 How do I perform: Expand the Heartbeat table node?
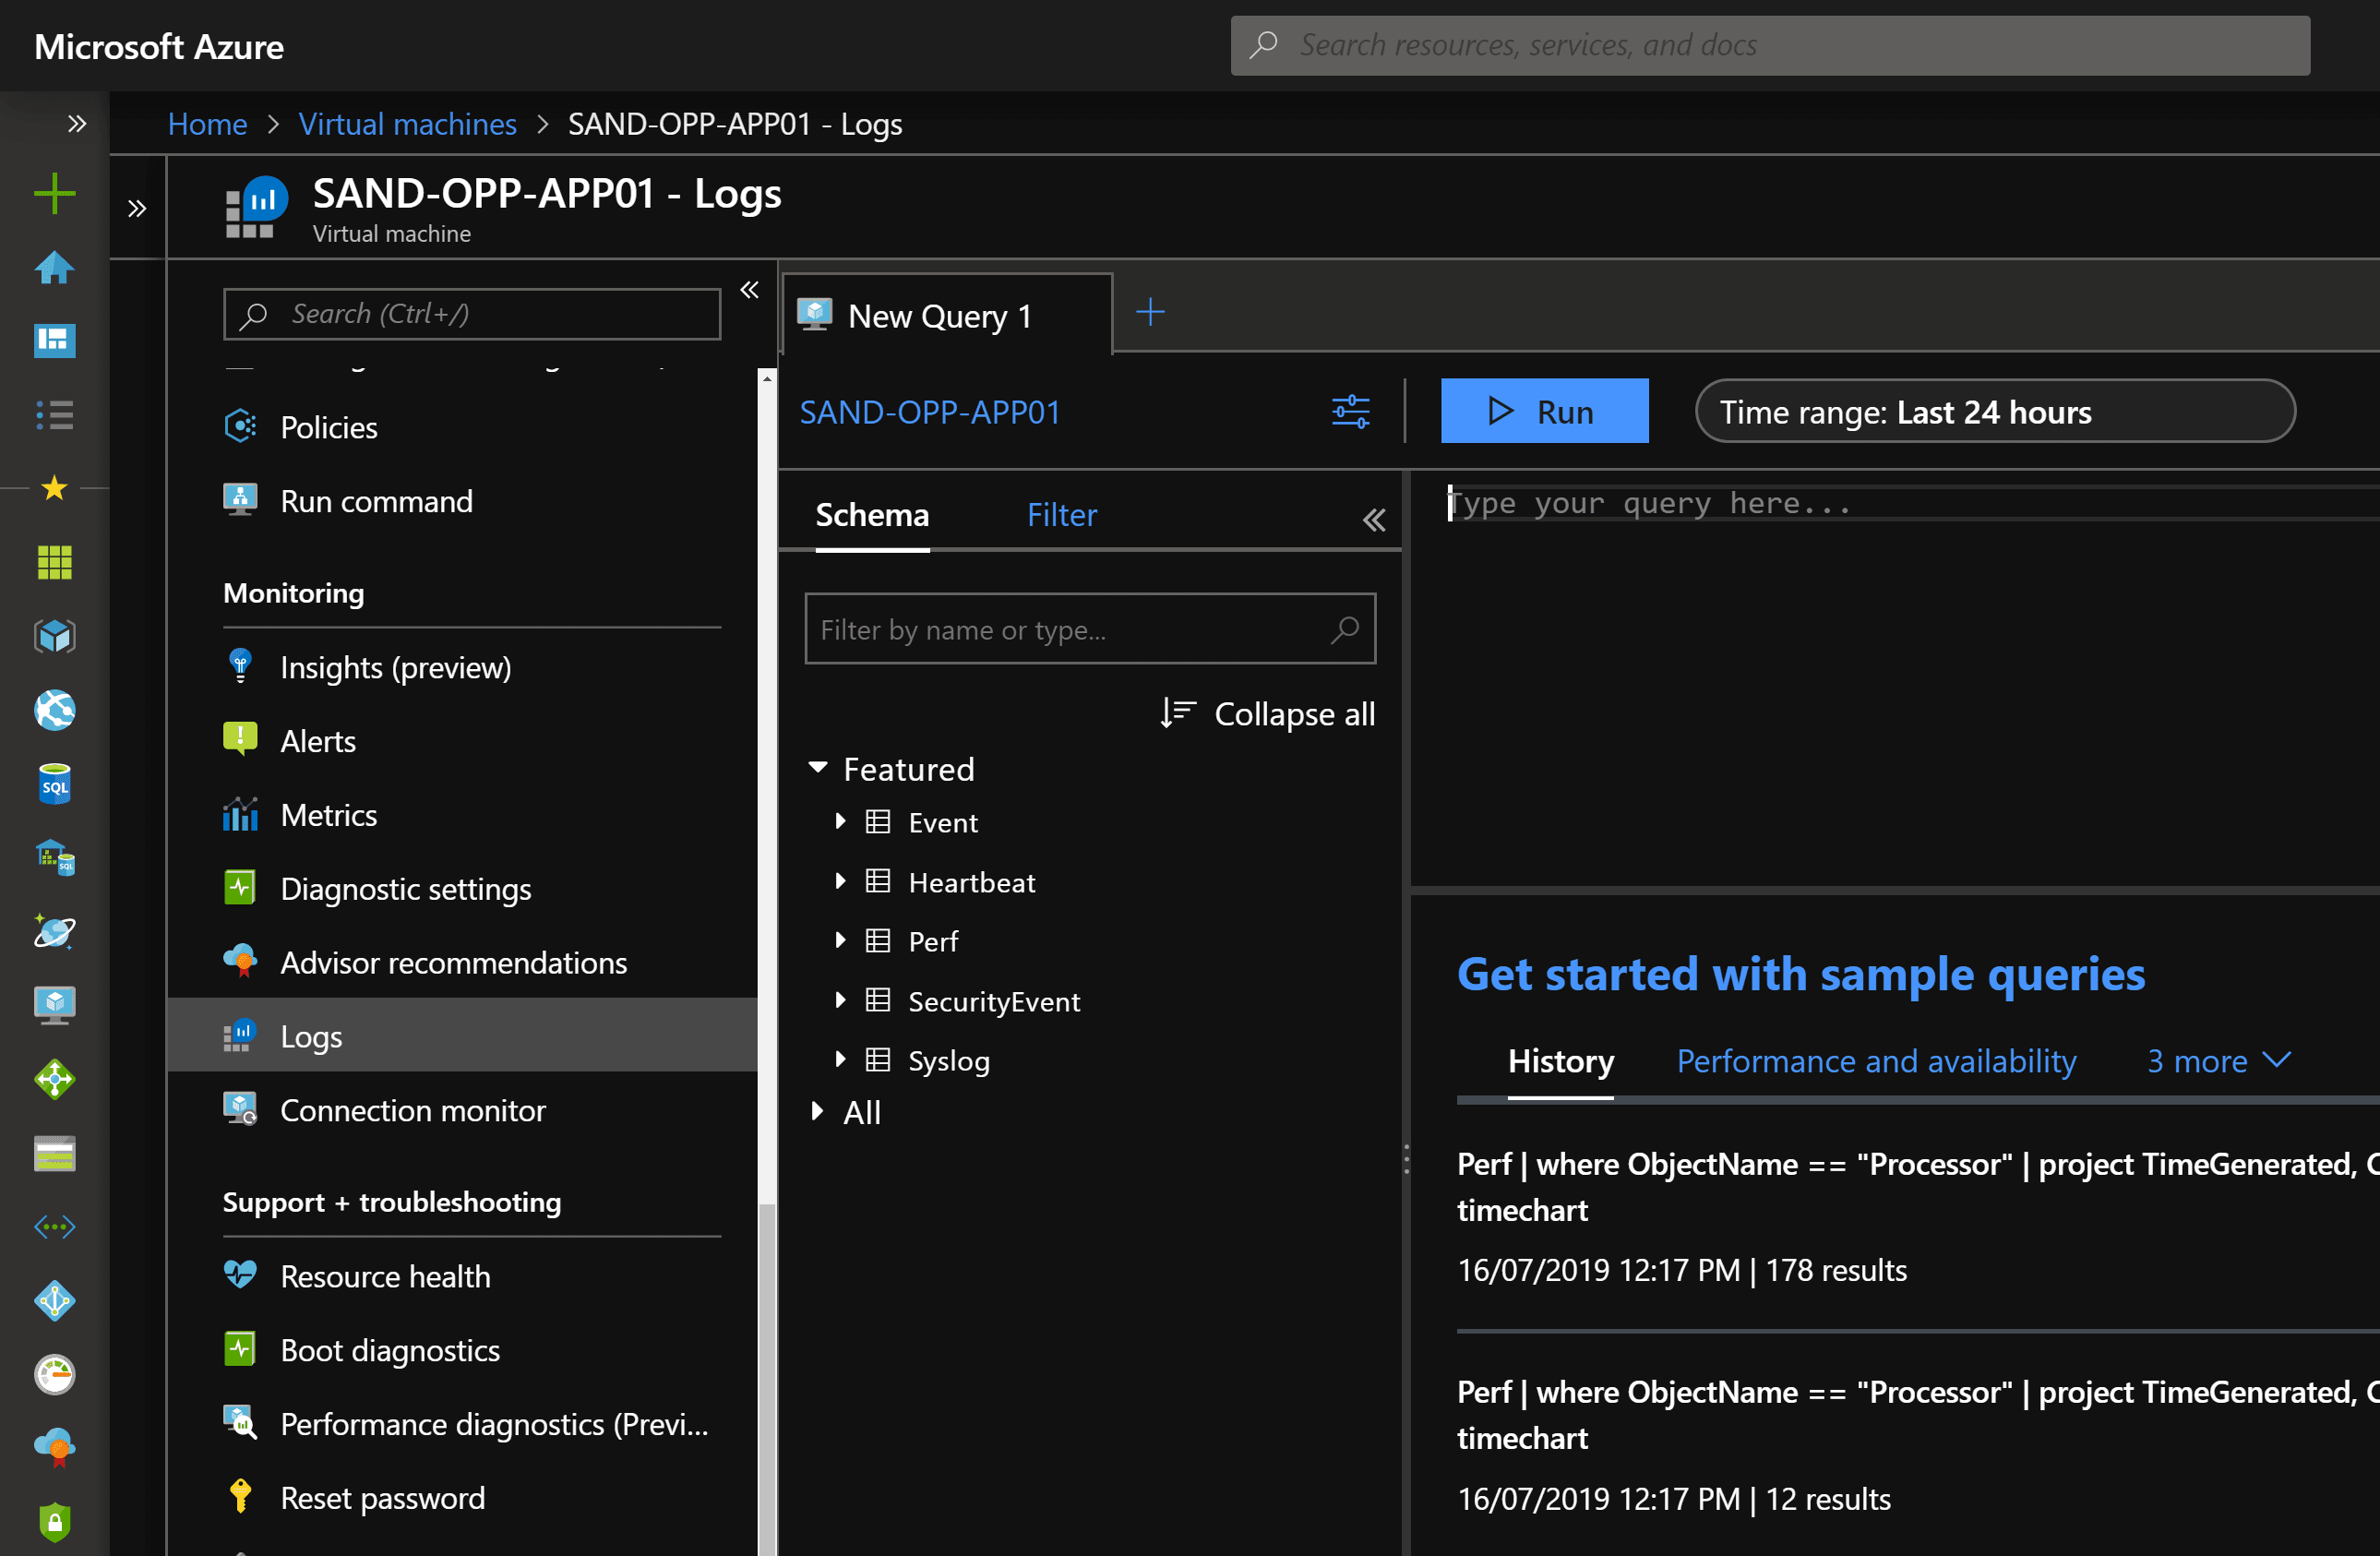[x=840, y=880]
